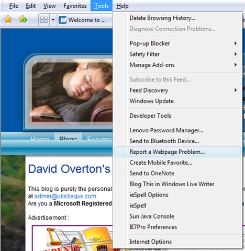Expand the Manage Add-ons submenu

click(177, 65)
